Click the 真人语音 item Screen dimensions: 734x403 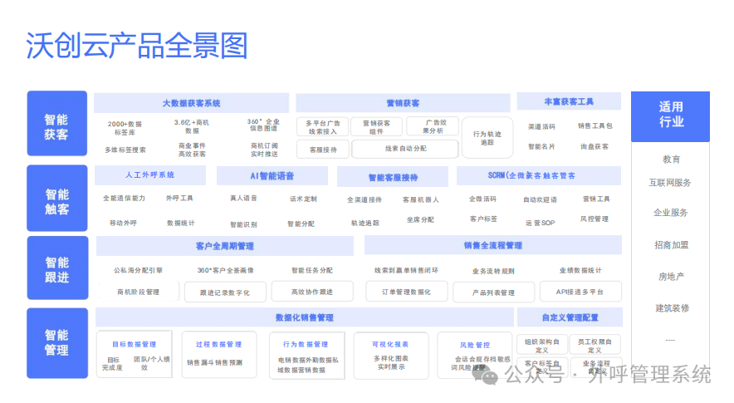tap(243, 199)
